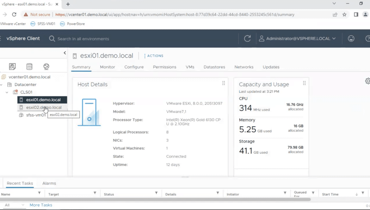Filter tasks by the Queued For column
370x210 pixels.
tap(313, 193)
